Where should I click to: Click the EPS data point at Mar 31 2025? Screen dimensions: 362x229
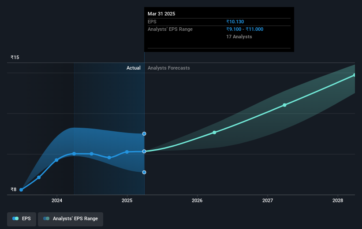click(144, 151)
